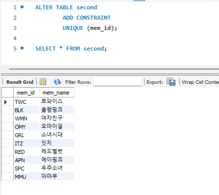The width and height of the screenshot is (219, 195).
Task: Select the APN cell
Action: 26,160
